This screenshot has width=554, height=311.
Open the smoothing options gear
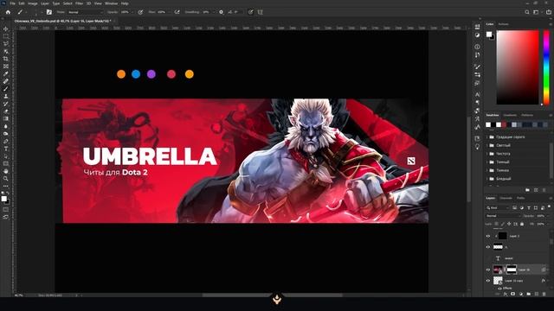tap(222, 12)
